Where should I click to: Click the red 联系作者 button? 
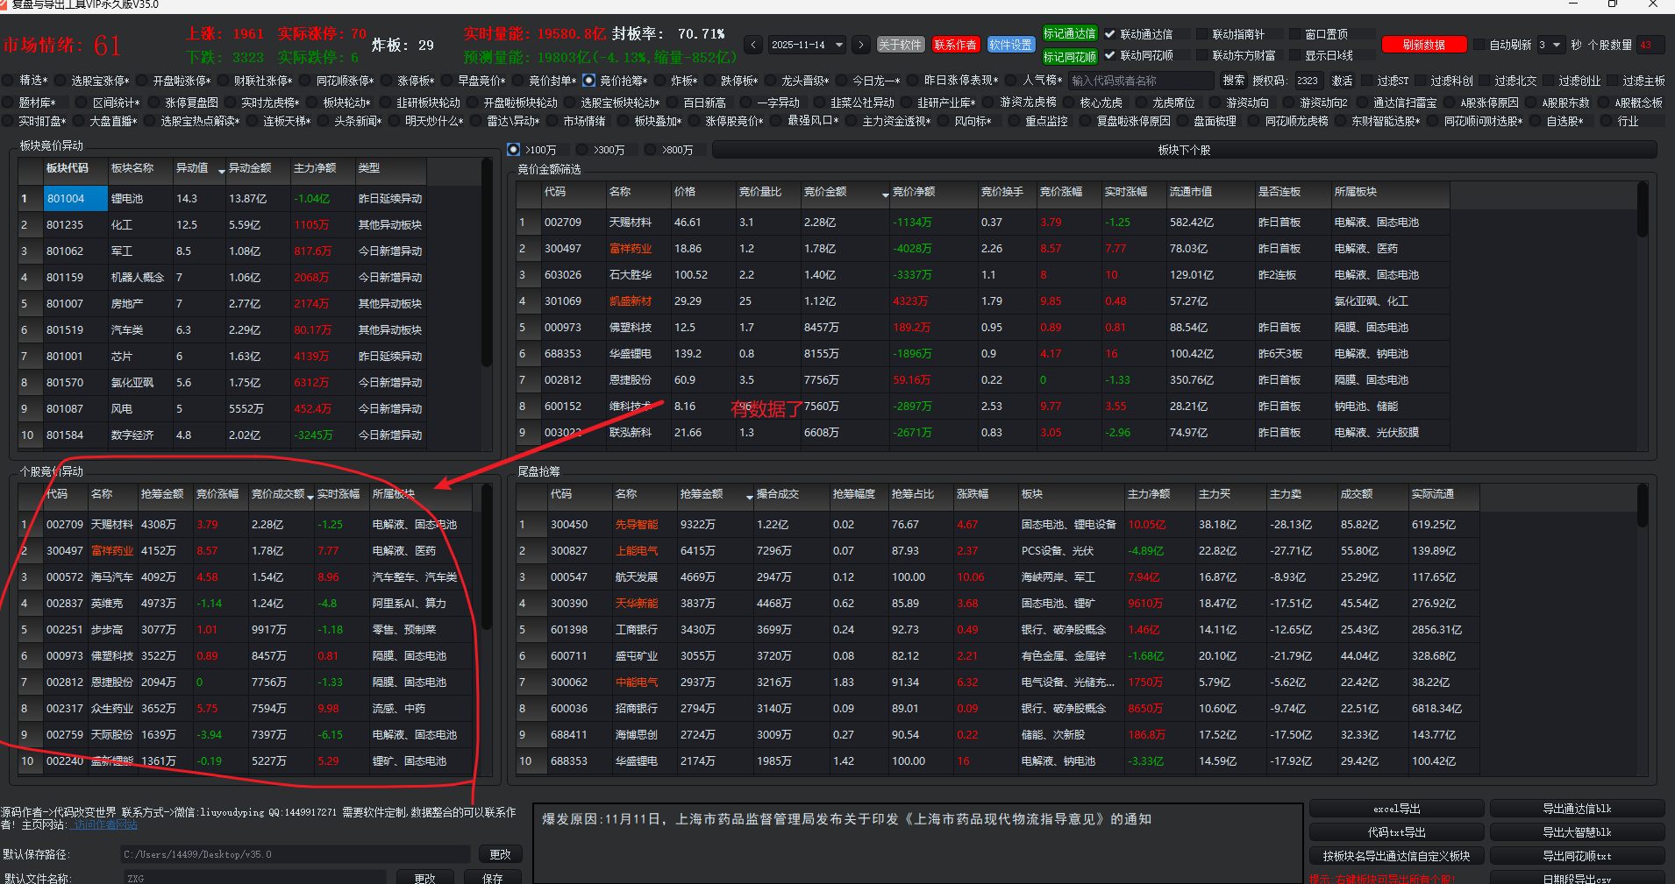click(956, 45)
